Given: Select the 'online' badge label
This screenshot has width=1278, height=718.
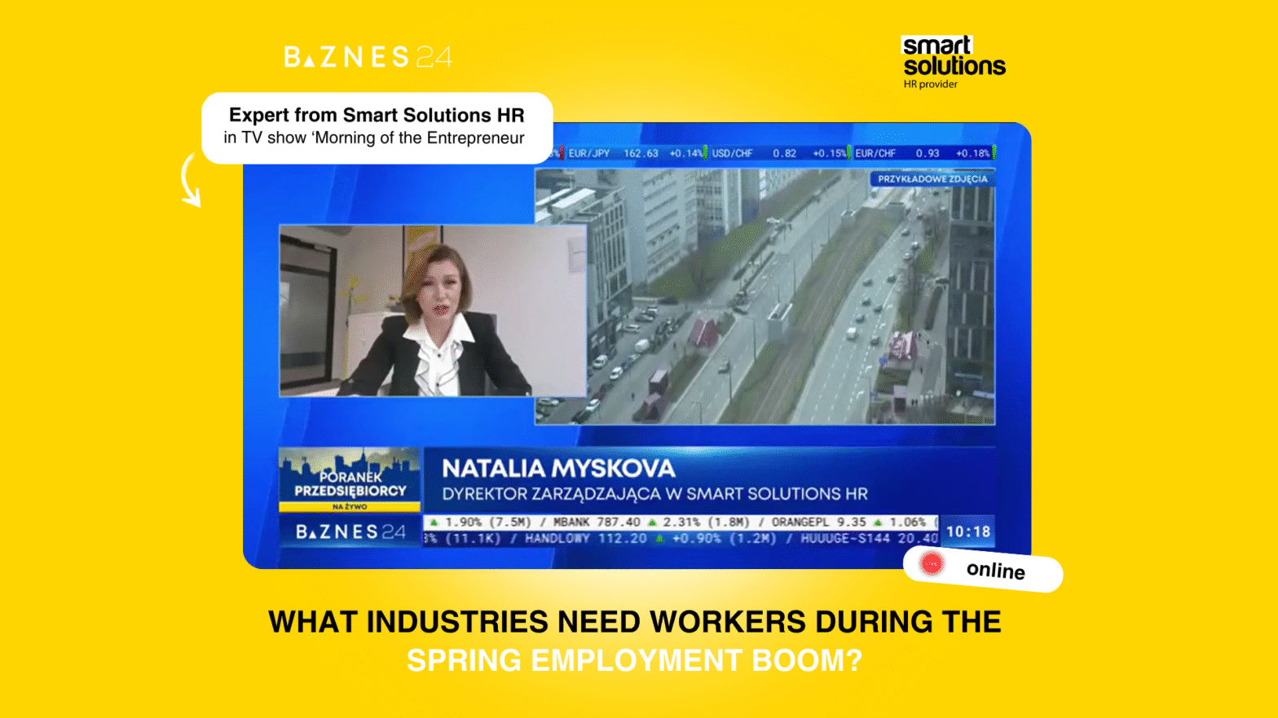Looking at the screenshot, I should [995, 570].
